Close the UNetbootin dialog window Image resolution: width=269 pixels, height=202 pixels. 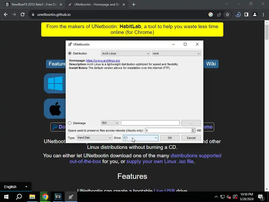pos(197,44)
